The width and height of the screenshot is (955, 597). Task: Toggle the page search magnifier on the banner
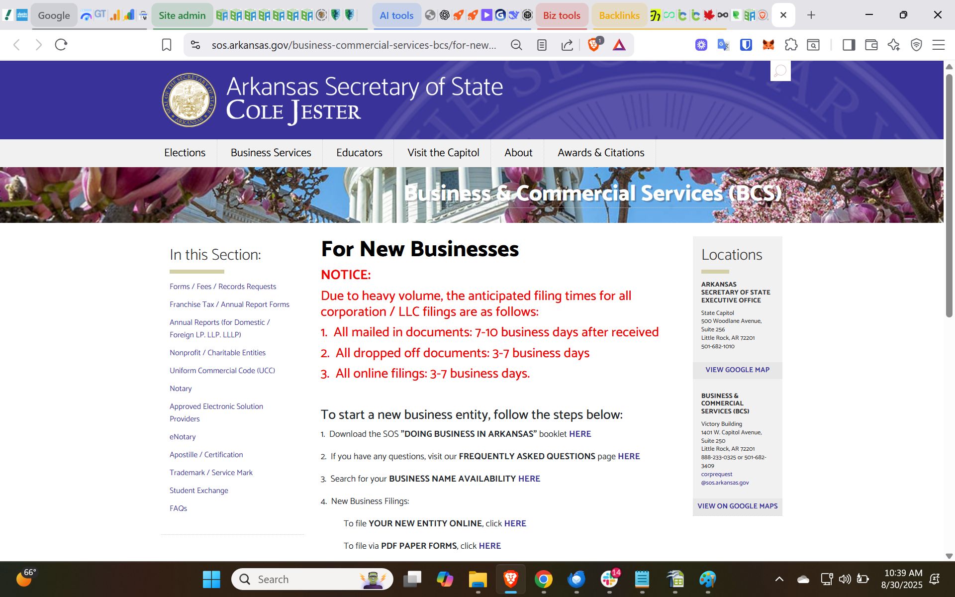point(780,71)
